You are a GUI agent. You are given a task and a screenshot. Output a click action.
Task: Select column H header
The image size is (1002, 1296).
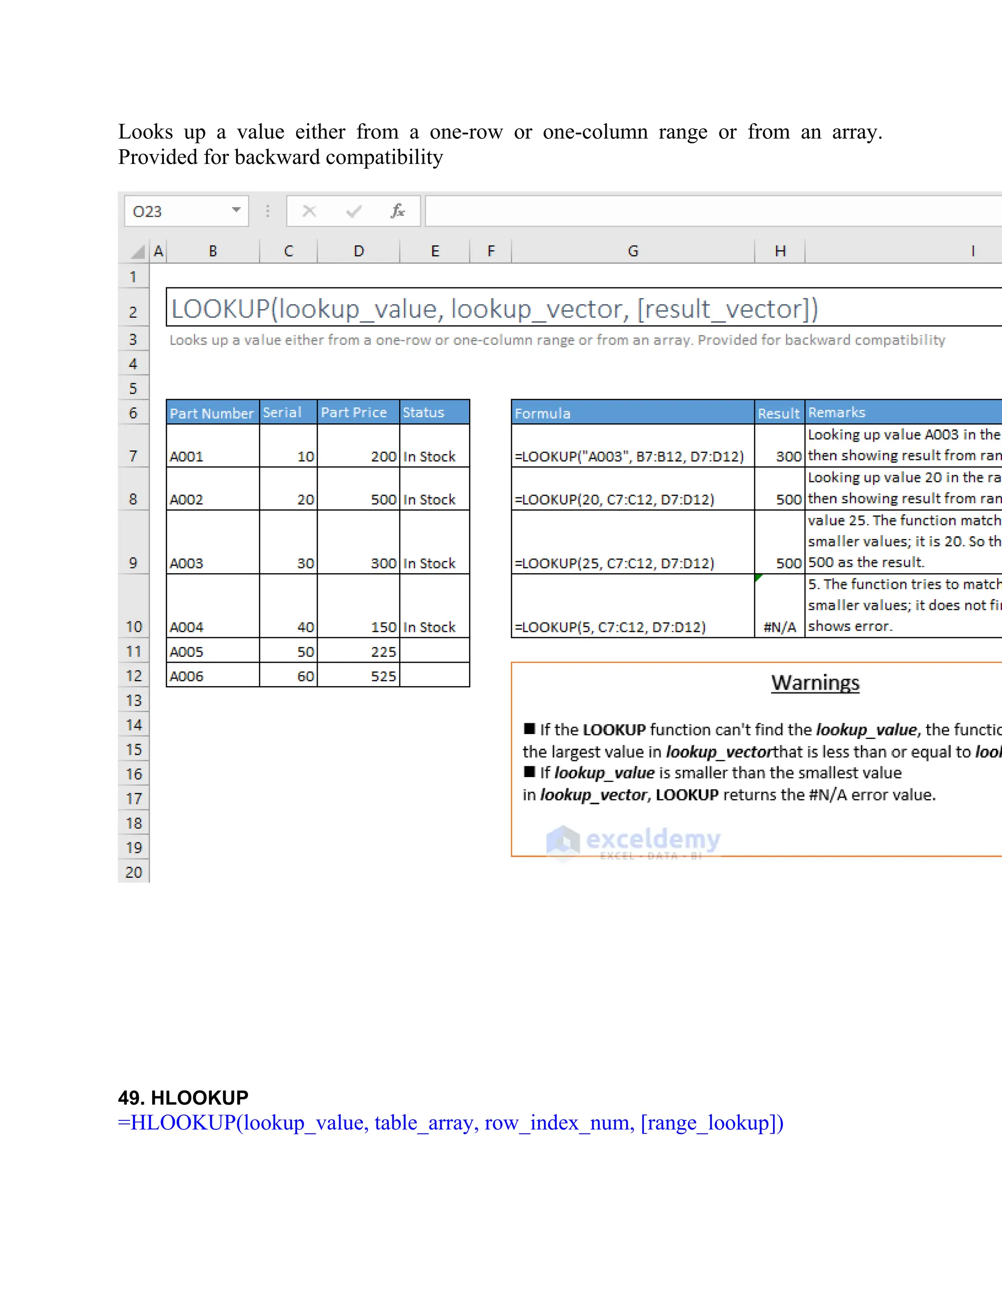click(780, 251)
